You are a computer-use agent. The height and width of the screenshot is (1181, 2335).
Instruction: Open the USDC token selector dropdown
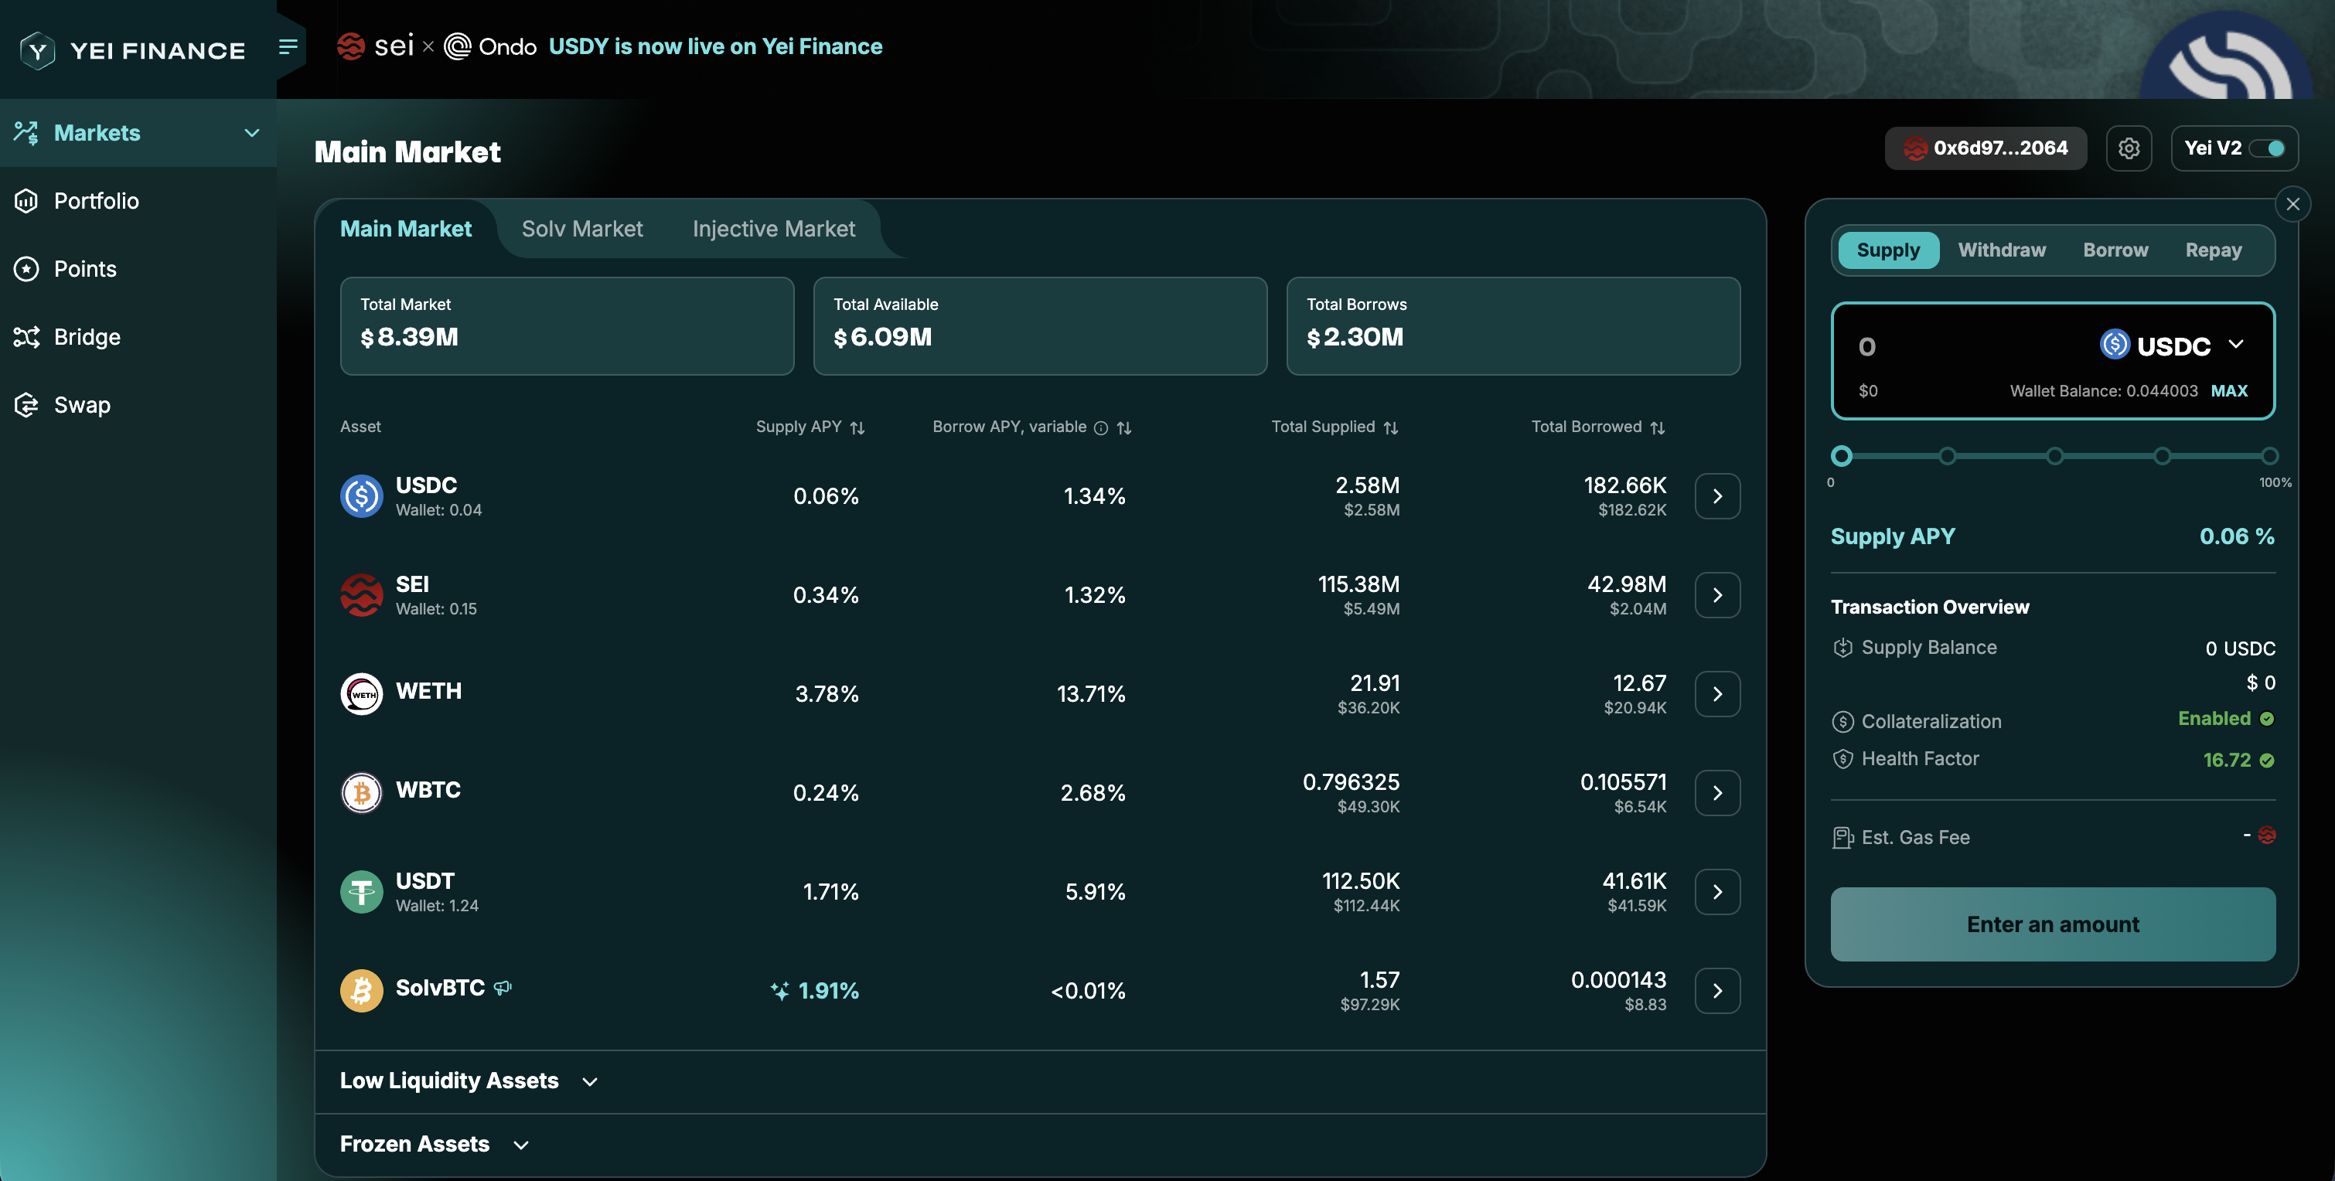point(2172,345)
